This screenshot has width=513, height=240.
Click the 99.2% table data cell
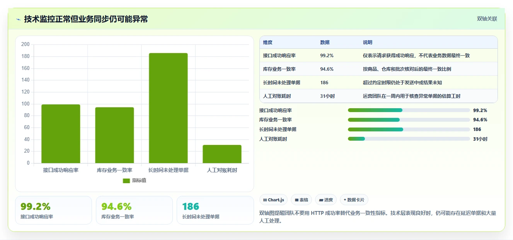[x=327, y=56]
